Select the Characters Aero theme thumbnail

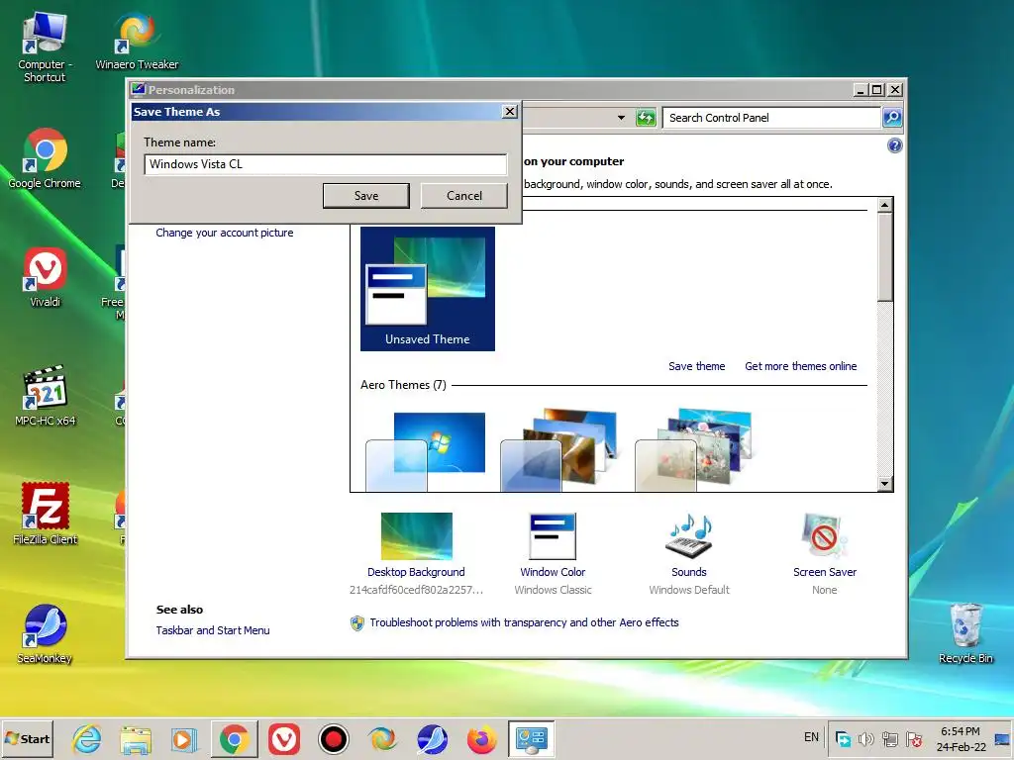tap(694, 450)
